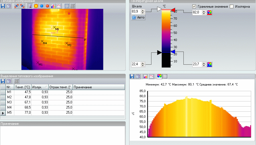Increase the 82,0 upper limit spinner
This screenshot has height=145, width=256.
coord(204,11)
